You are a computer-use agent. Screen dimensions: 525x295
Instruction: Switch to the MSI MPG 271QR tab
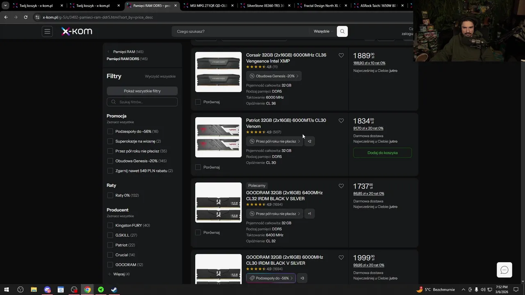(x=209, y=6)
